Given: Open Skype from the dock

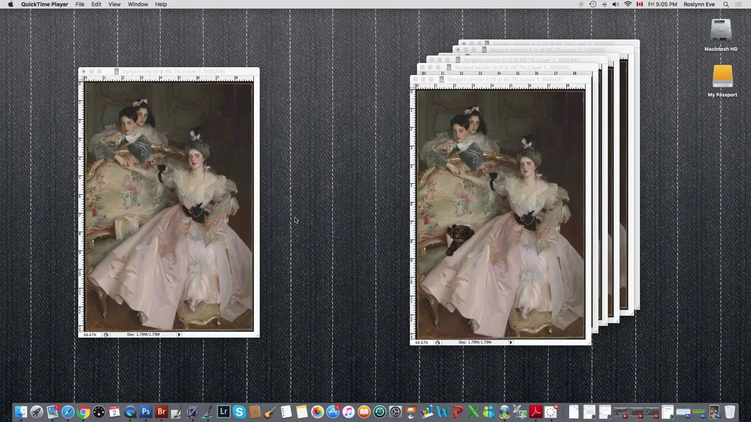Looking at the screenshot, I should pos(239,412).
